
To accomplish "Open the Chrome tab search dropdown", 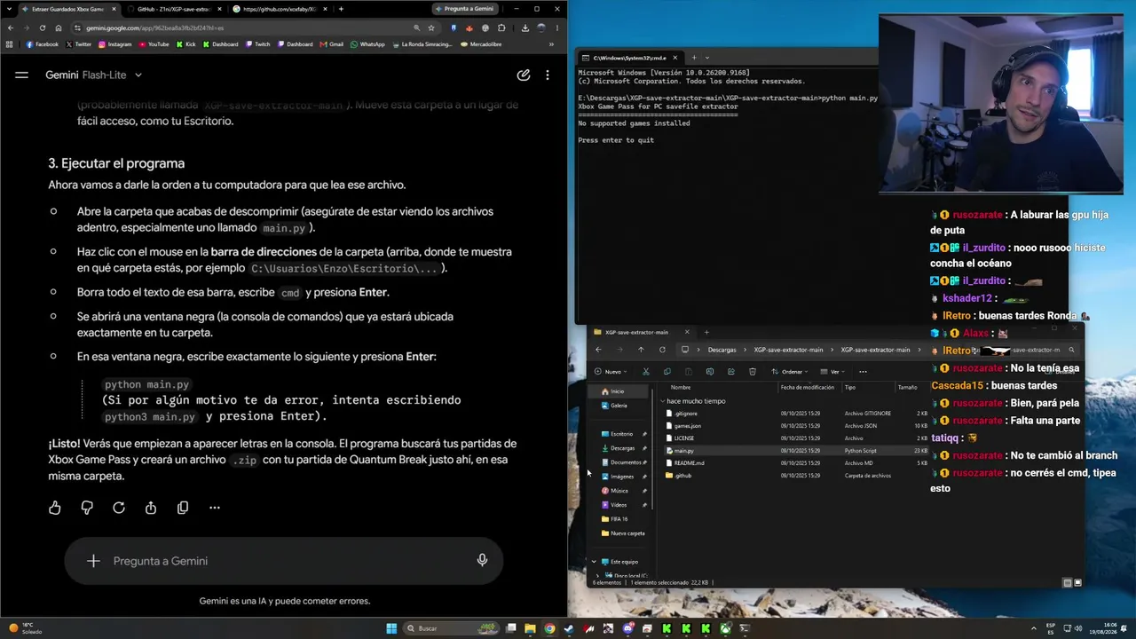I will point(11,9).
